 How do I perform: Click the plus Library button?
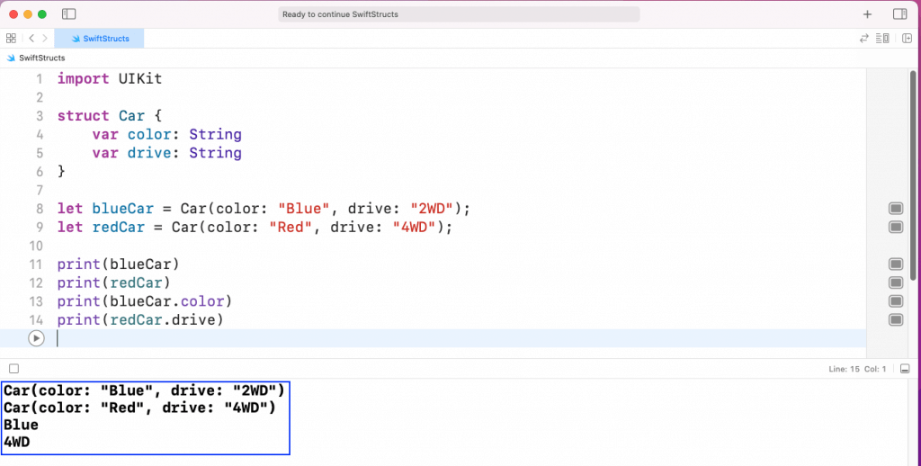pos(867,14)
